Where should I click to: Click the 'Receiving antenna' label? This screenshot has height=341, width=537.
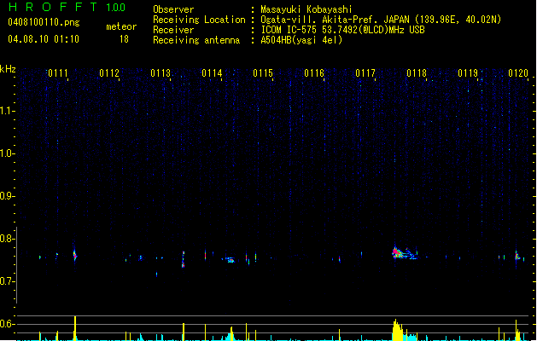coord(196,40)
